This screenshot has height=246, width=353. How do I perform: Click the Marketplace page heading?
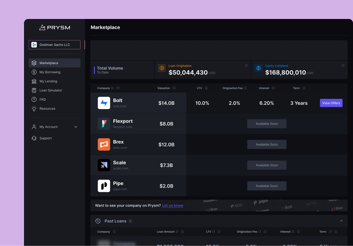105,27
